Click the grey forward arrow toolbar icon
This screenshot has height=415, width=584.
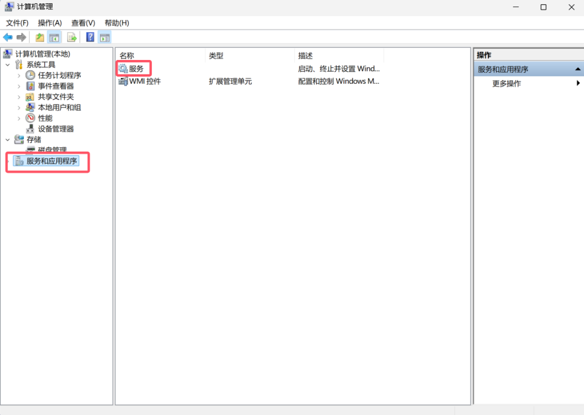point(21,37)
